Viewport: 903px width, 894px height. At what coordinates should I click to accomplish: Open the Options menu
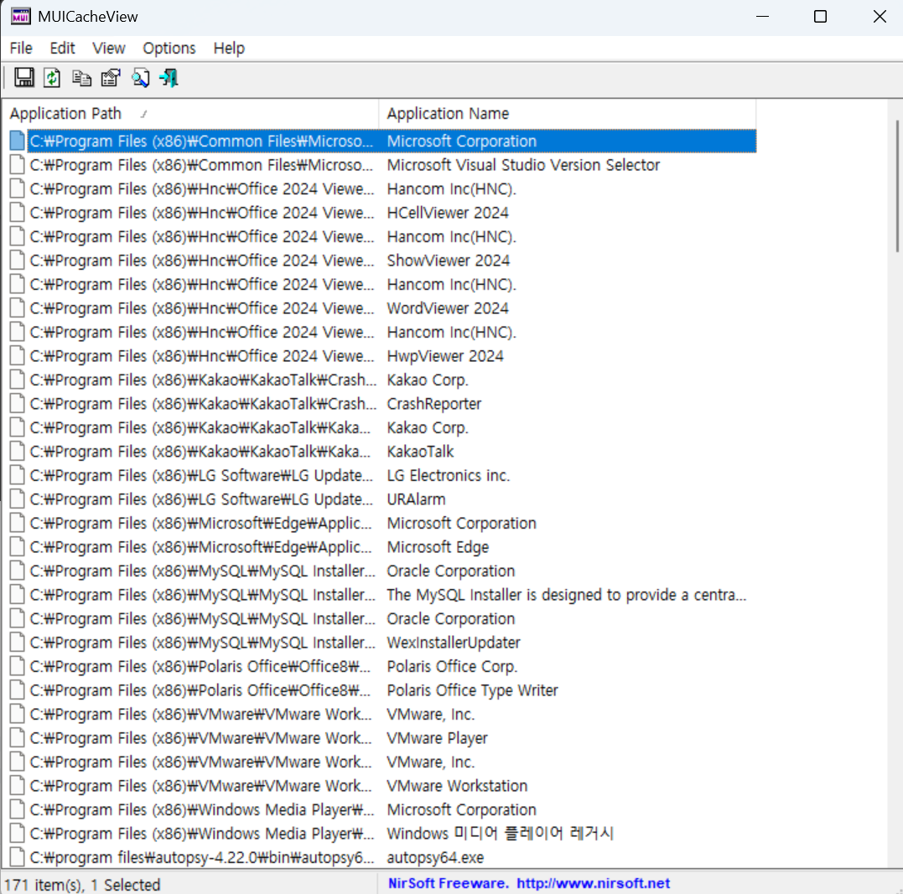tap(169, 49)
